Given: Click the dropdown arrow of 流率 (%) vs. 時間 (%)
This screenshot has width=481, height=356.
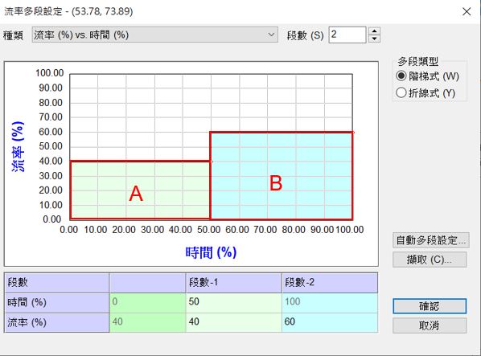Looking at the screenshot, I should pos(271,35).
